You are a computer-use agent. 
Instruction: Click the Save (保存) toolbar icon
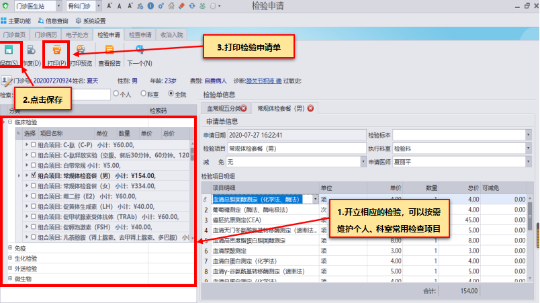[x=9, y=50]
